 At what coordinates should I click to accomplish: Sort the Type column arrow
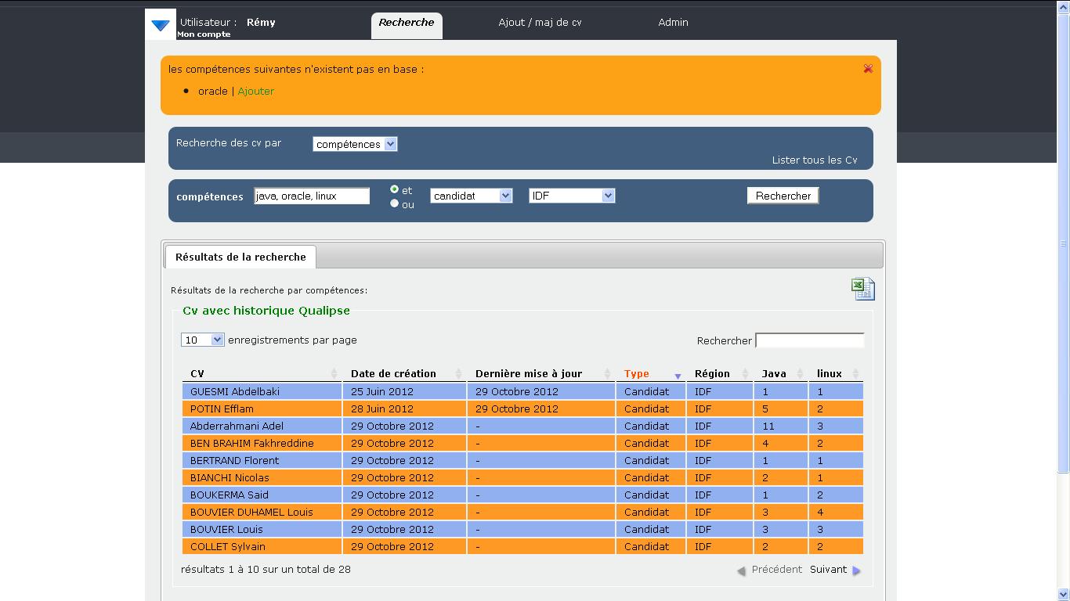click(x=678, y=376)
